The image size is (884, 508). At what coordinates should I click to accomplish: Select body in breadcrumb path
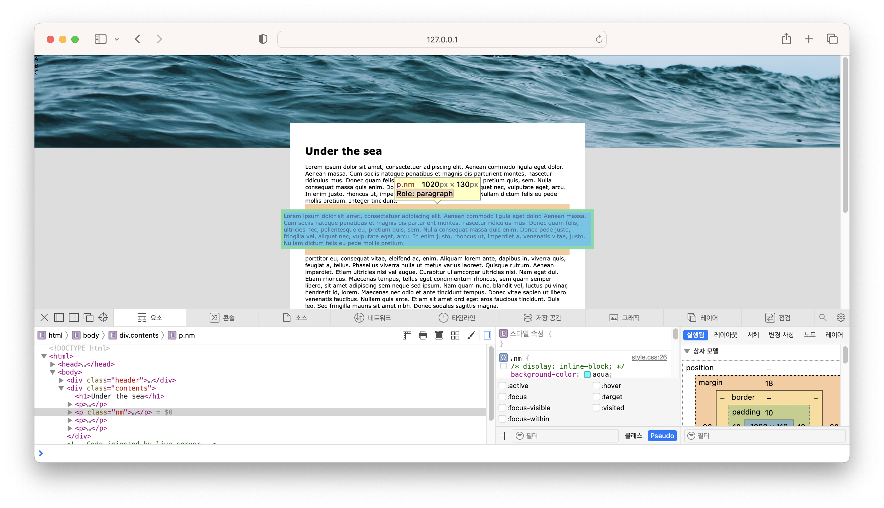click(x=86, y=335)
